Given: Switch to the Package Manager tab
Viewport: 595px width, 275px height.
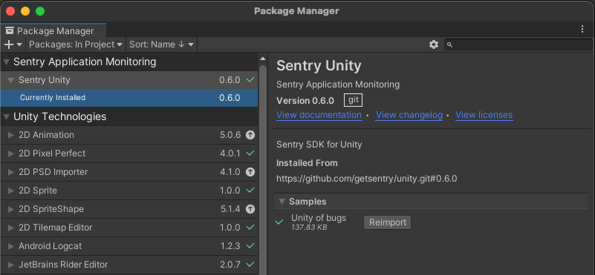Looking at the screenshot, I should point(53,30).
